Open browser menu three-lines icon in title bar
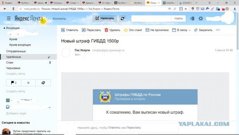Viewport: 239px width, 135px height. click(x=209, y=3)
